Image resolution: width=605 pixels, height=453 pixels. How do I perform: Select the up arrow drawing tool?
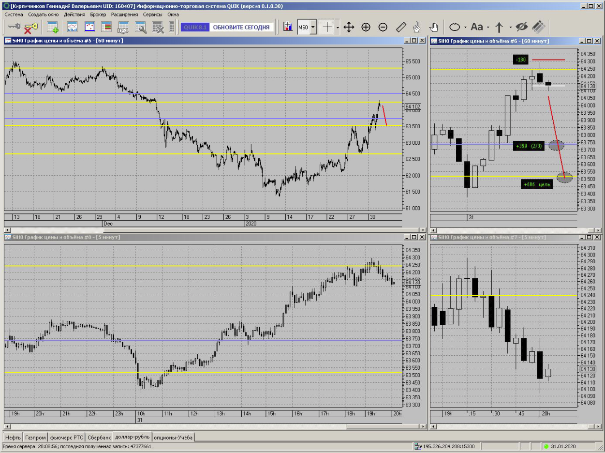pos(500,27)
